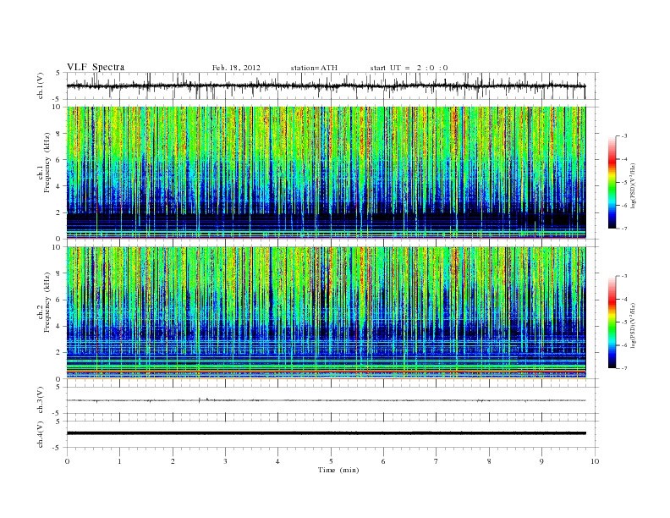This screenshot has width=670, height=518.
Task: Click the ch.4 thick black waveform trace
Action: coord(326,433)
